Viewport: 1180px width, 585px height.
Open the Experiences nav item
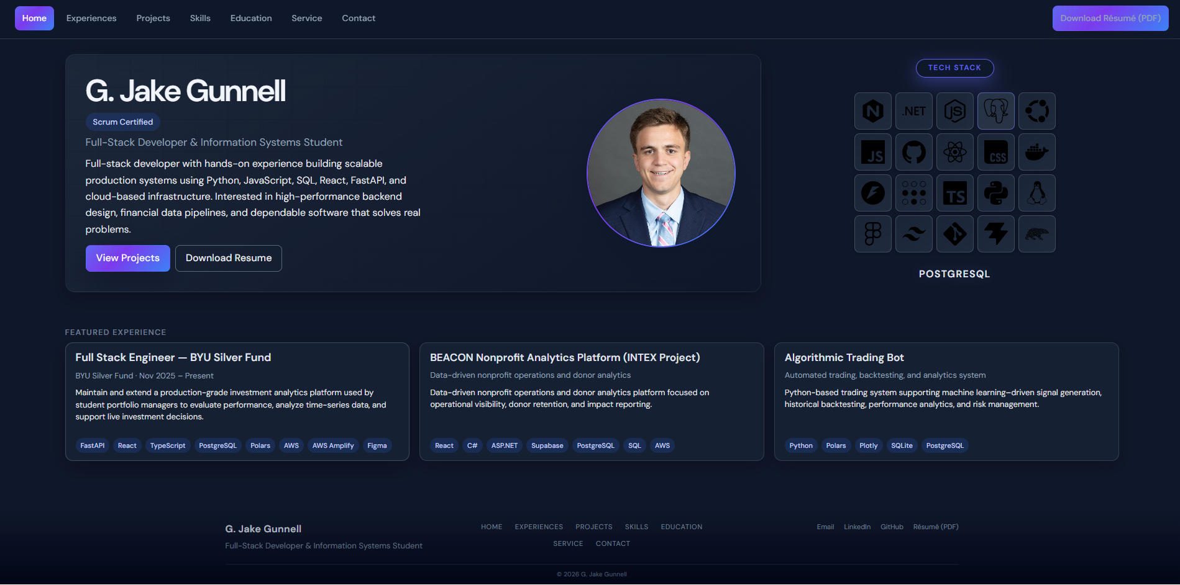(91, 18)
